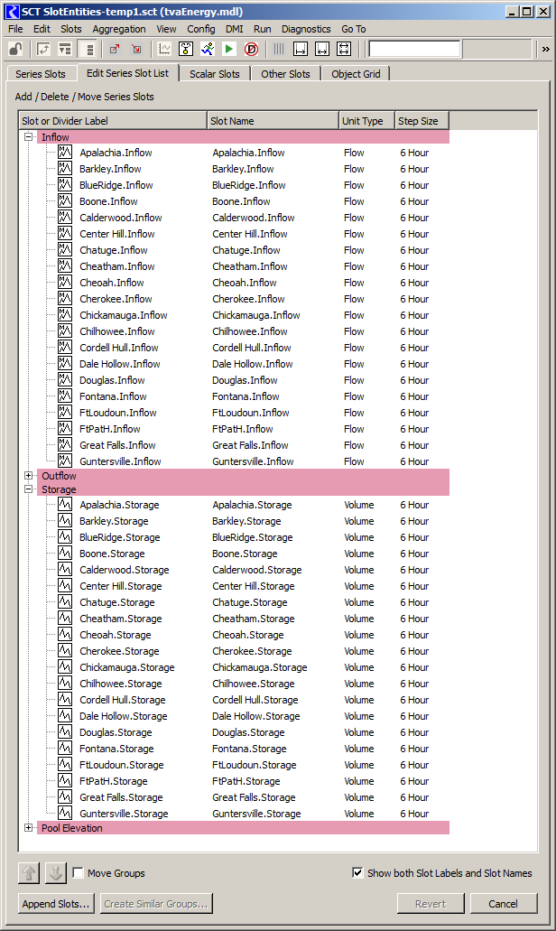Select the Pool Elevation divider label
Screen dimensions: 556x931
(x=72, y=828)
